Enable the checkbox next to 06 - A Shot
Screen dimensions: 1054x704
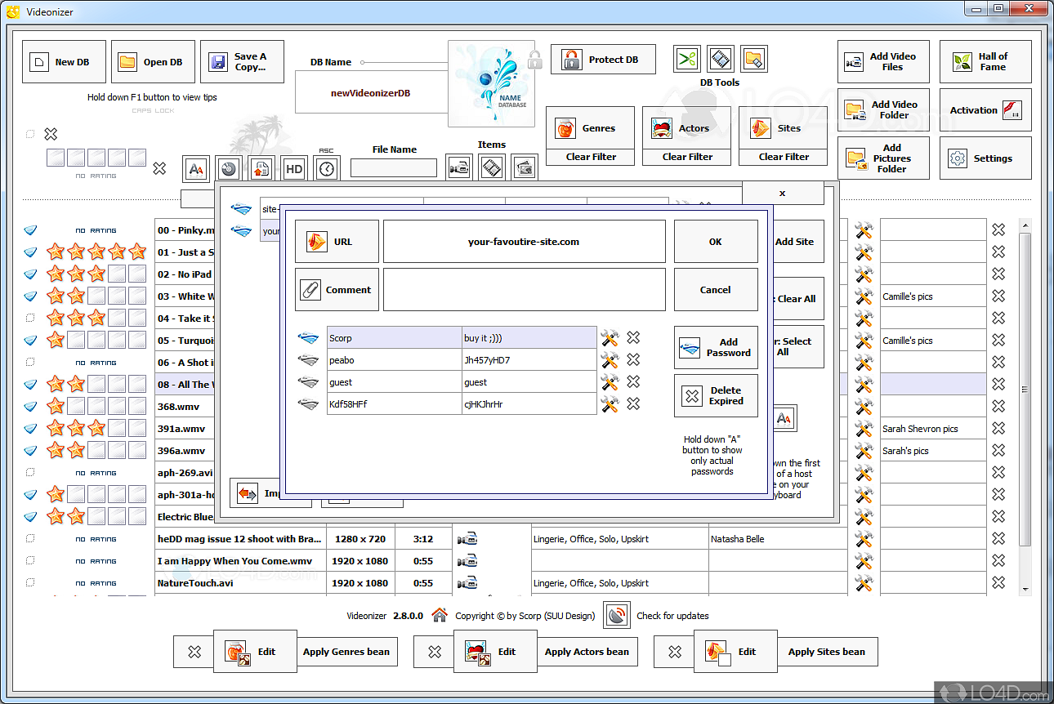tap(30, 362)
